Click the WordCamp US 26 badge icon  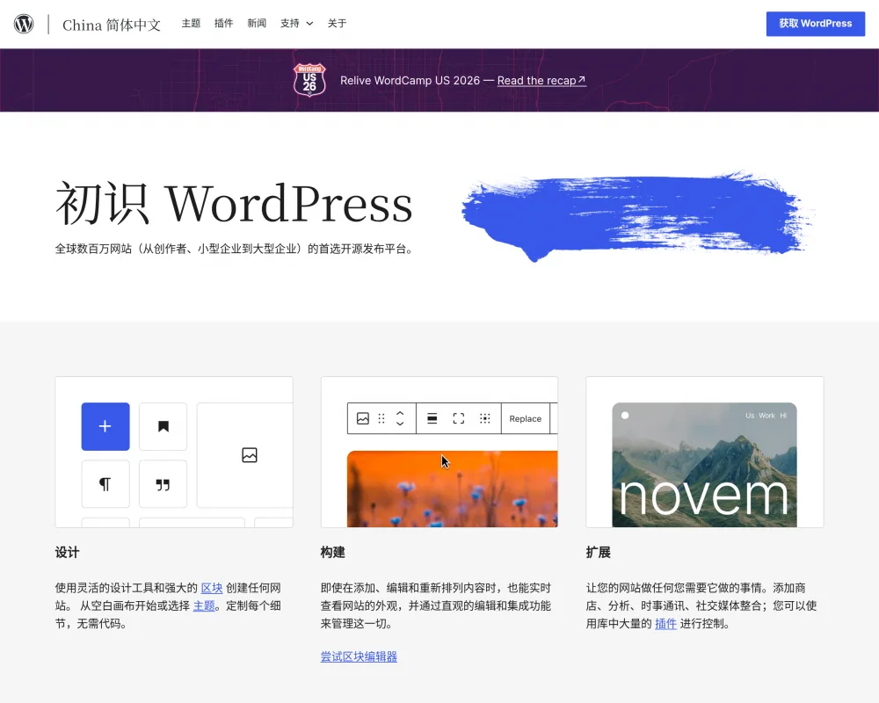point(309,80)
